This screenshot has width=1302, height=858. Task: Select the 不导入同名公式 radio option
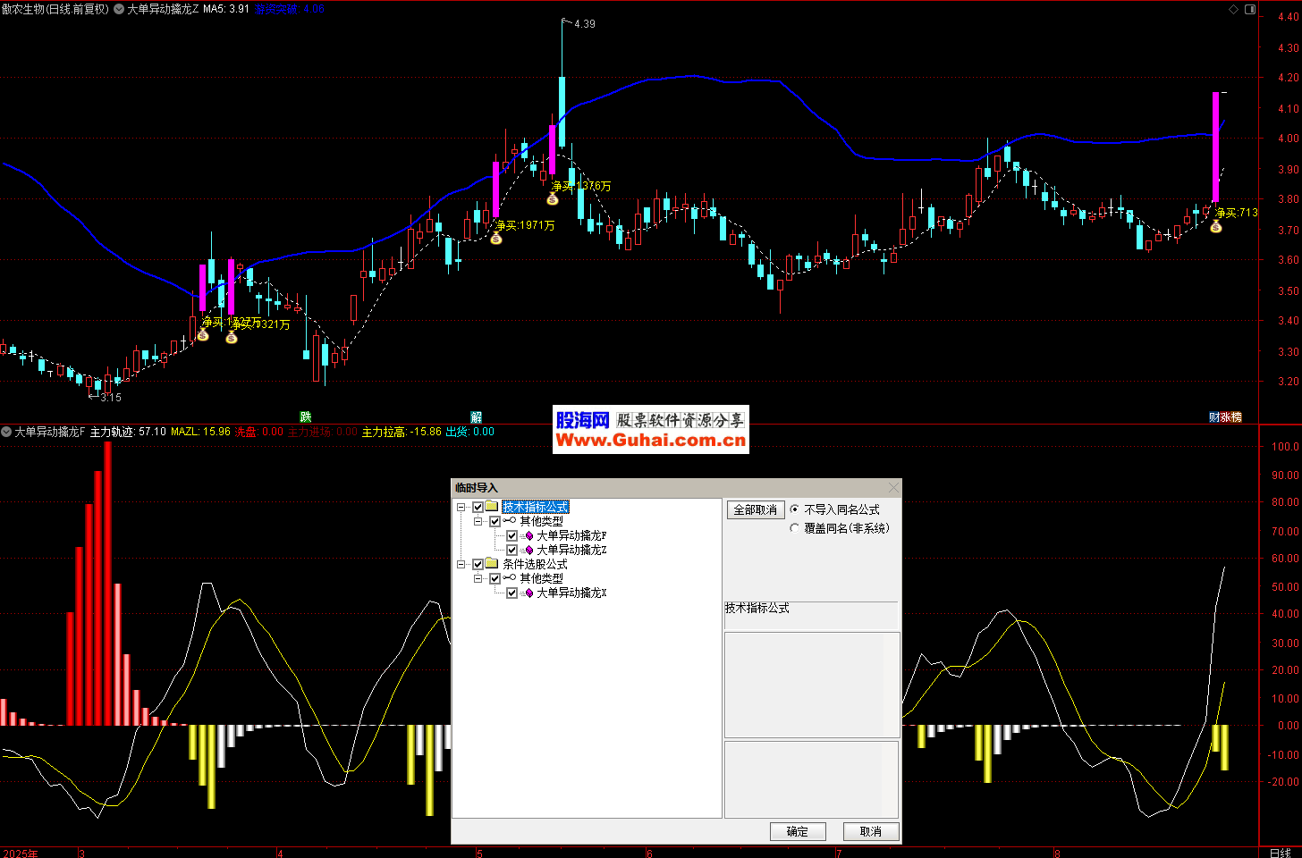coord(795,509)
